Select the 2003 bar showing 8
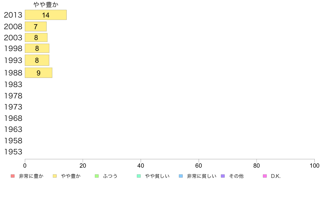The height and width of the screenshot is (199, 322). (x=36, y=38)
